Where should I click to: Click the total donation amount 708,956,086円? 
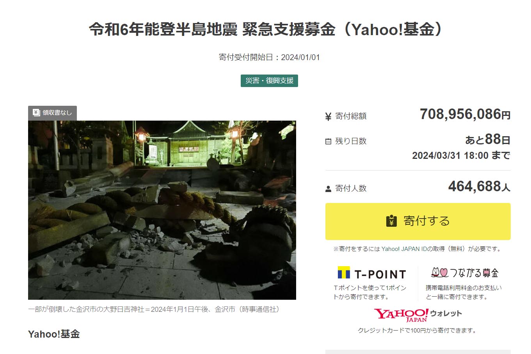tap(465, 114)
